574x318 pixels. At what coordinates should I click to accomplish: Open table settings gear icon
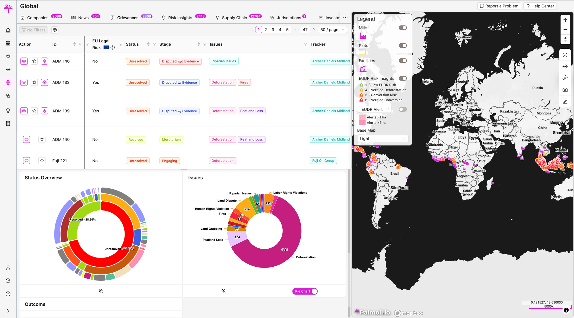pyautogui.click(x=55, y=30)
